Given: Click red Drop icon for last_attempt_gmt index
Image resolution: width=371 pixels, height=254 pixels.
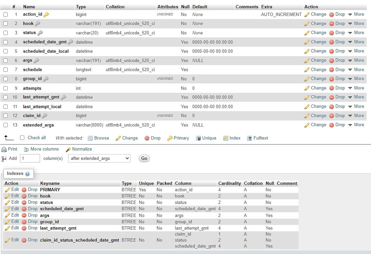Looking at the screenshot, I should [x=24, y=228].
